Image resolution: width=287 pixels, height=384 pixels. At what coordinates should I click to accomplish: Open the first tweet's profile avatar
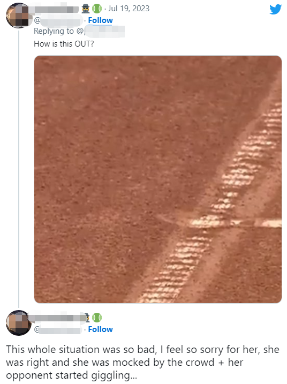18,16
